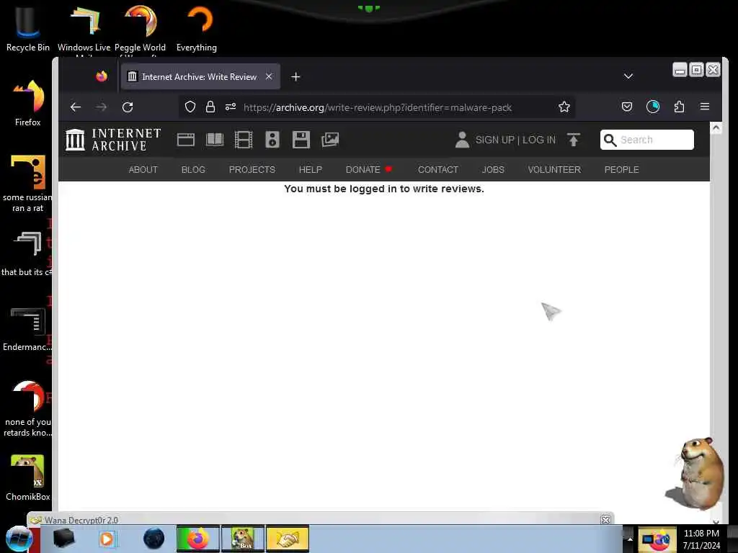This screenshot has height=553, width=738.
Task: Open the Video film strip icon
Action: 244,140
